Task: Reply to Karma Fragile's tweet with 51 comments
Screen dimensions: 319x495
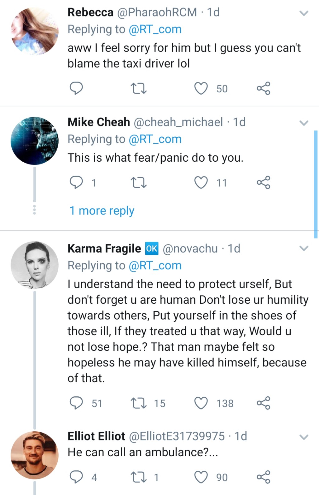Action: pyautogui.click(x=76, y=403)
